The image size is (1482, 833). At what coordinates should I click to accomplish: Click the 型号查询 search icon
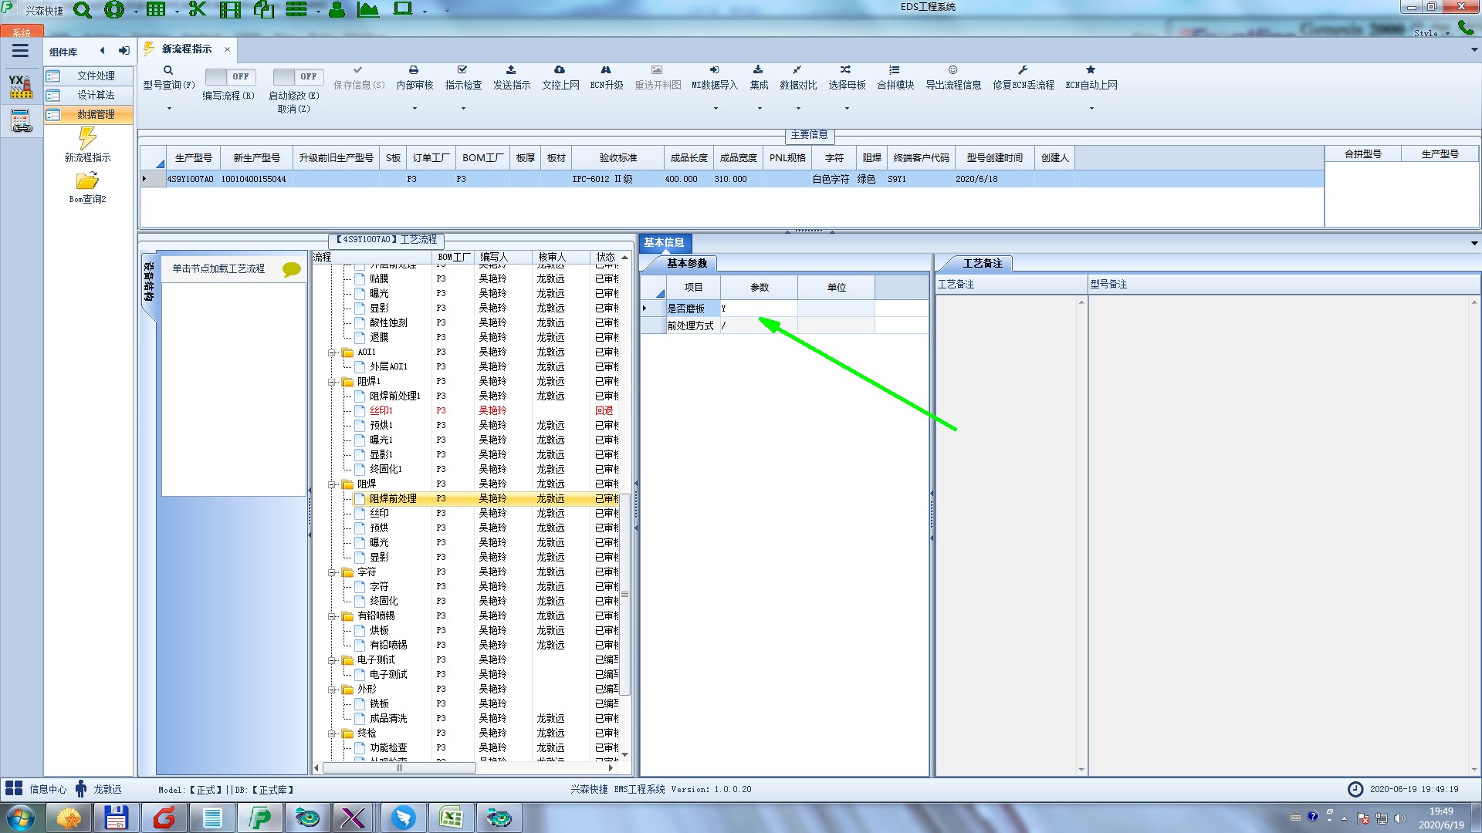(x=168, y=70)
